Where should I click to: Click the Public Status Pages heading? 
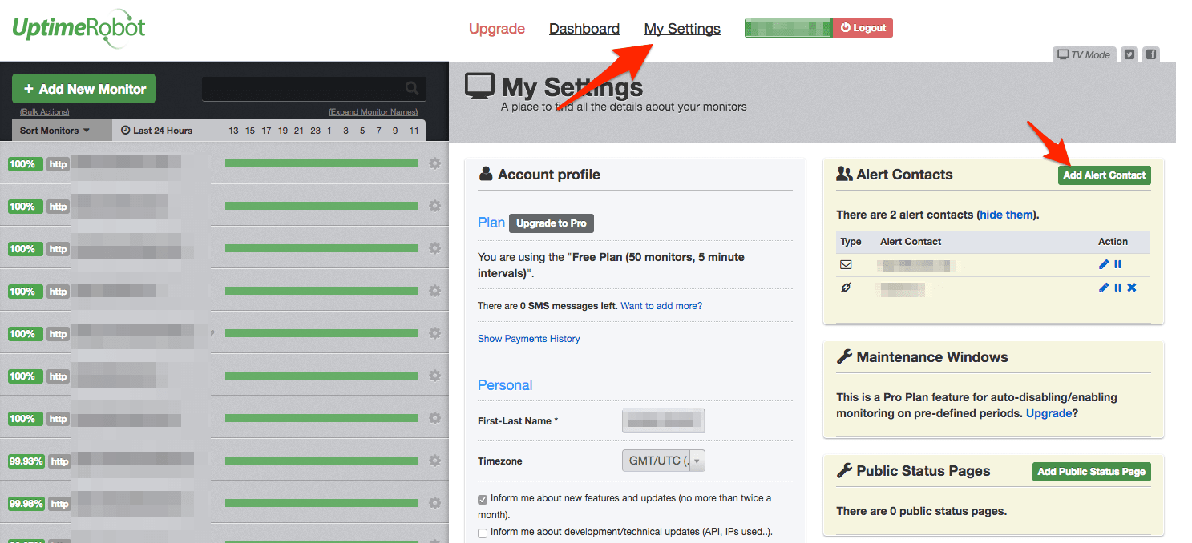click(x=923, y=471)
